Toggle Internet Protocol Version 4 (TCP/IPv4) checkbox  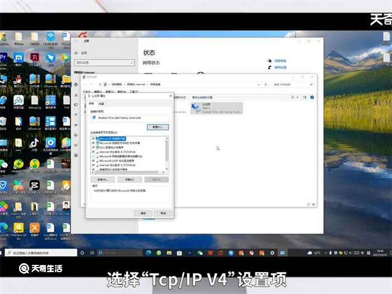click(x=94, y=152)
